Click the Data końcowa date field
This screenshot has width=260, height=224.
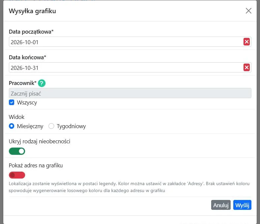tap(130, 68)
